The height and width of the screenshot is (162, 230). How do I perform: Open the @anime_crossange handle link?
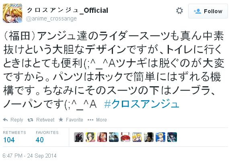tap(51, 19)
